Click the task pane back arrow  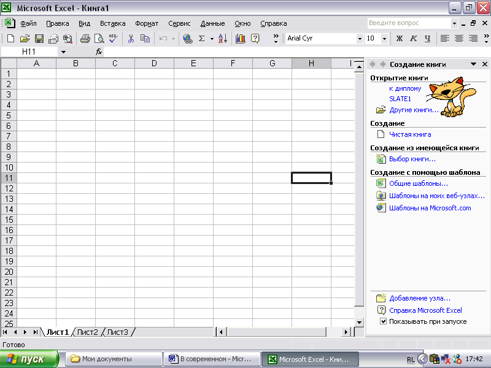[x=373, y=64]
